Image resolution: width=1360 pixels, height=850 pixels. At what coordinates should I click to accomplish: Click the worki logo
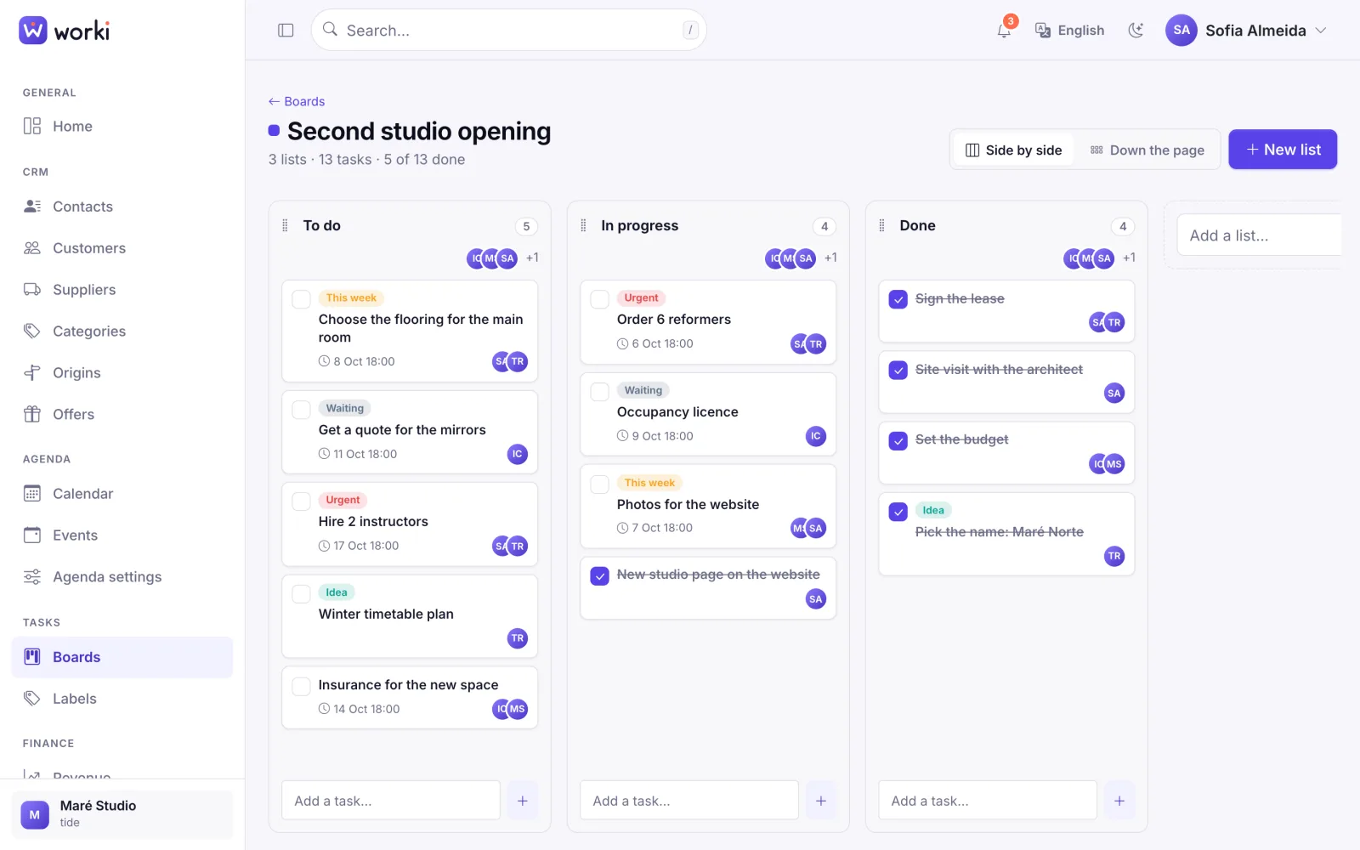tap(65, 31)
